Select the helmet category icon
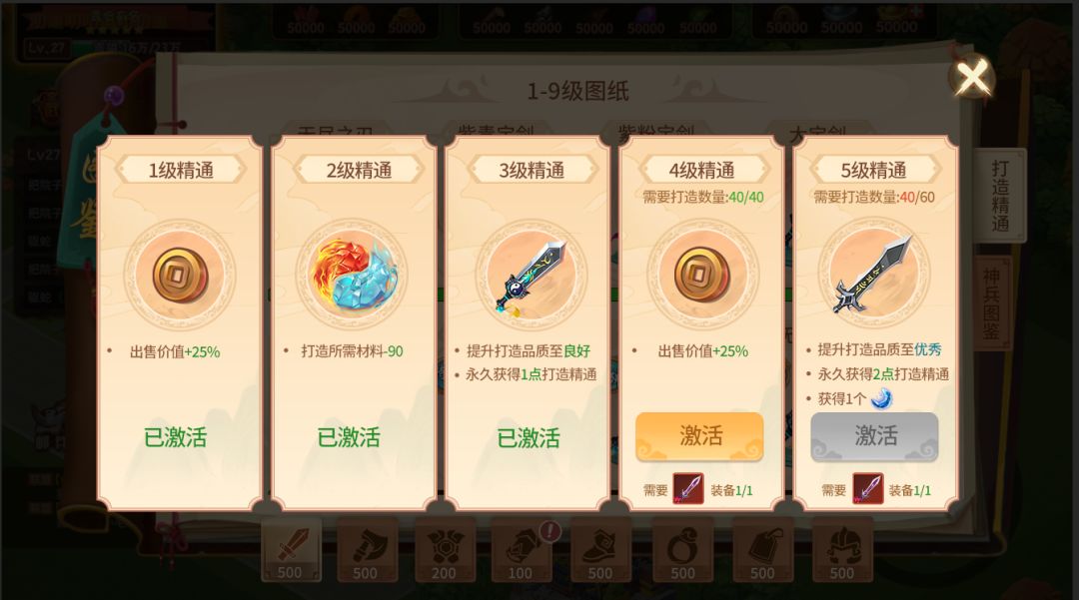Screen dimensions: 1079x600 pos(842,550)
